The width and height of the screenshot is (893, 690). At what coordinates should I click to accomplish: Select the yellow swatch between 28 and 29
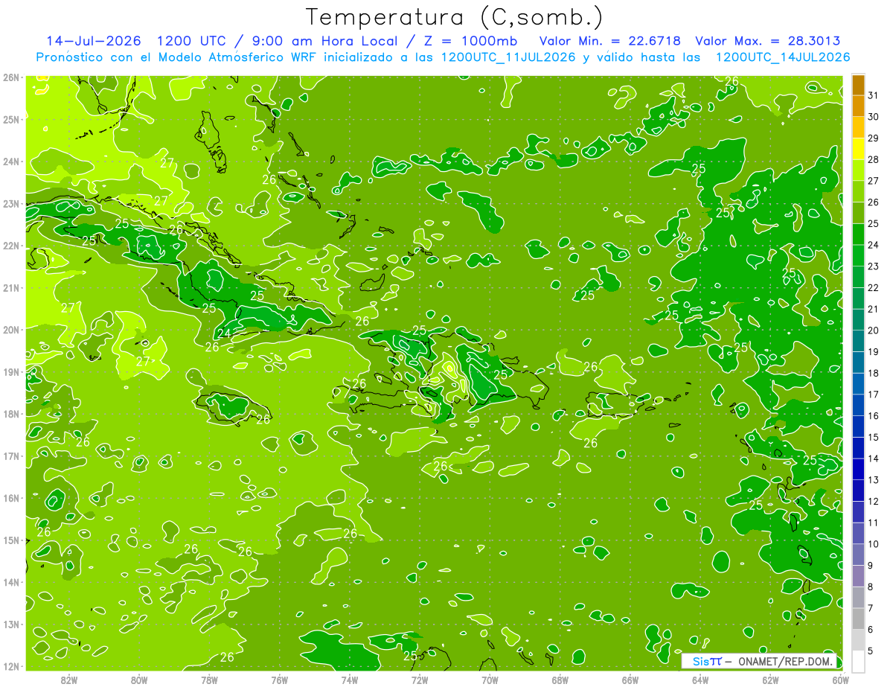pyautogui.click(x=858, y=149)
